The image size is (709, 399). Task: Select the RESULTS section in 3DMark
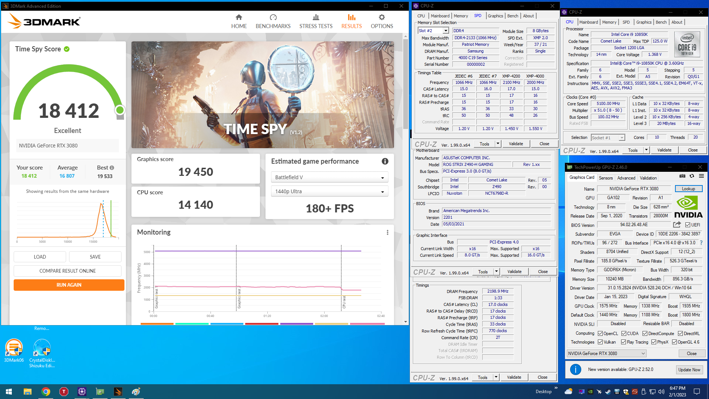pos(352,21)
